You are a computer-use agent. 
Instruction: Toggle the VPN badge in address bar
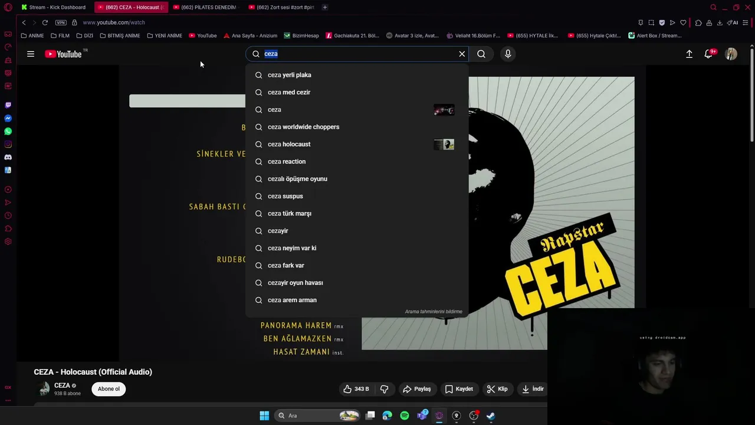coord(61,22)
